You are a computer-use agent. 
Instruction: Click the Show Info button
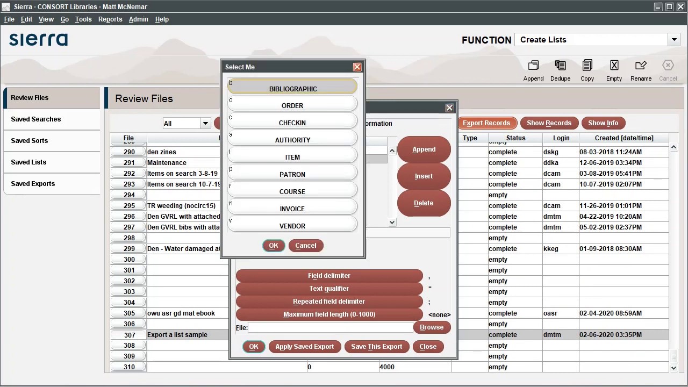603,123
